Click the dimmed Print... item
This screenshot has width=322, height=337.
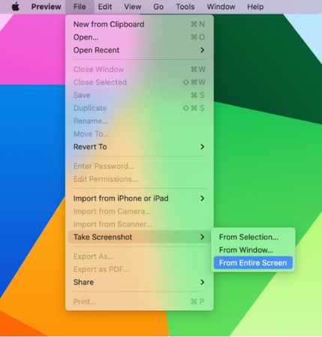[x=140, y=302]
